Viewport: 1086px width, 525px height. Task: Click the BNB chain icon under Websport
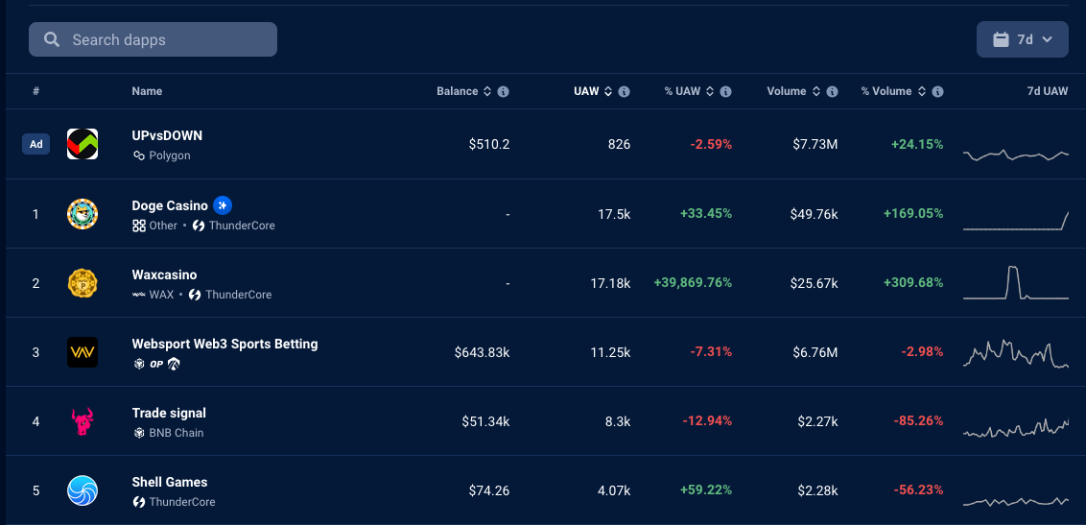pyautogui.click(x=138, y=364)
